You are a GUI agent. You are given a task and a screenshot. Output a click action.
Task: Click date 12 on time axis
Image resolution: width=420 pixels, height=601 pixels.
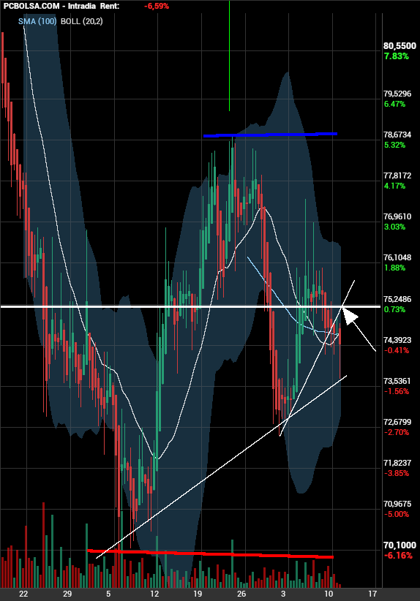pyautogui.click(x=154, y=594)
